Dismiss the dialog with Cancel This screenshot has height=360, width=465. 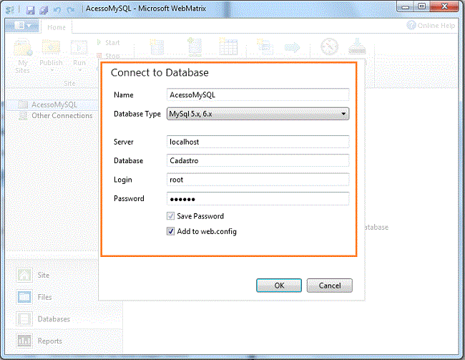click(330, 286)
